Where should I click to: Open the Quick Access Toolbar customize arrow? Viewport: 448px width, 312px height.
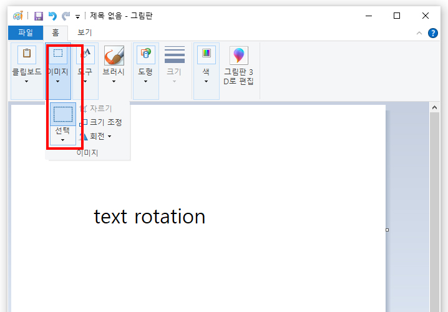(77, 17)
